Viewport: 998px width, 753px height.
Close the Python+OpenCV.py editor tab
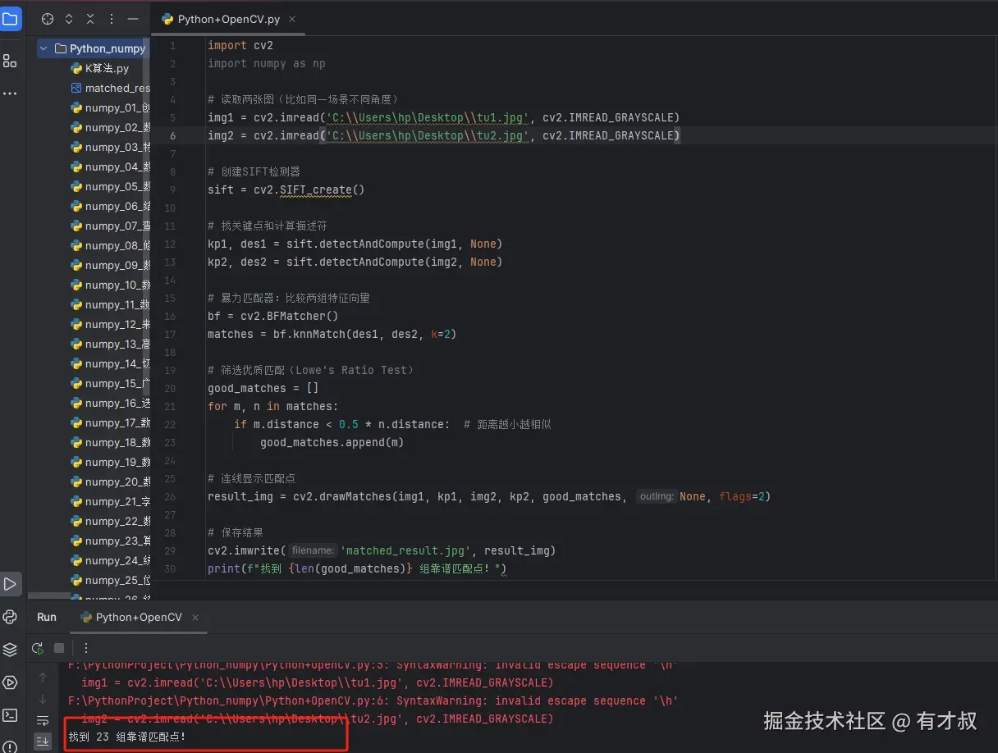292,18
